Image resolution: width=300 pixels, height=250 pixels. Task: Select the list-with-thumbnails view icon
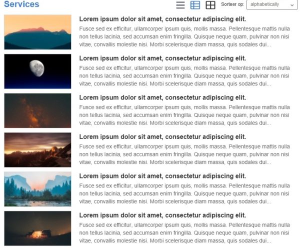pyautogui.click(x=195, y=5)
